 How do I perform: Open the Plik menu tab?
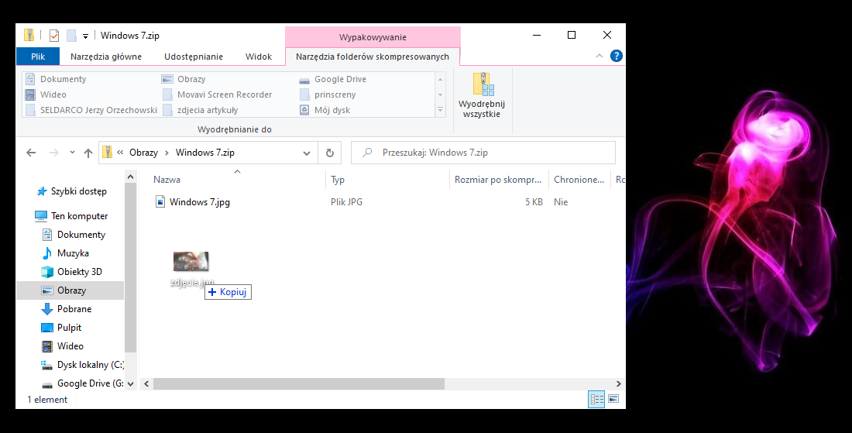coord(38,57)
